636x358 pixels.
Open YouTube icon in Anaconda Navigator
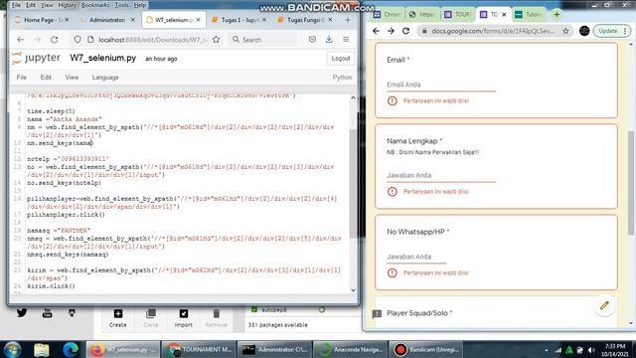[47, 313]
